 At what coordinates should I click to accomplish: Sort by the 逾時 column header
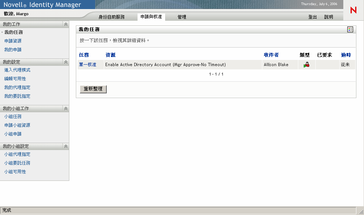[x=346, y=55]
